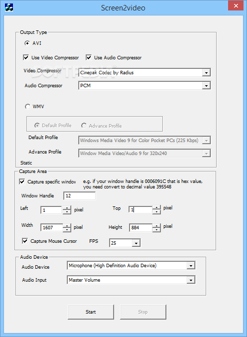The width and height of the screenshot is (247, 337).
Task: Close the Screen2video window
Action: pyautogui.click(x=236, y=6)
